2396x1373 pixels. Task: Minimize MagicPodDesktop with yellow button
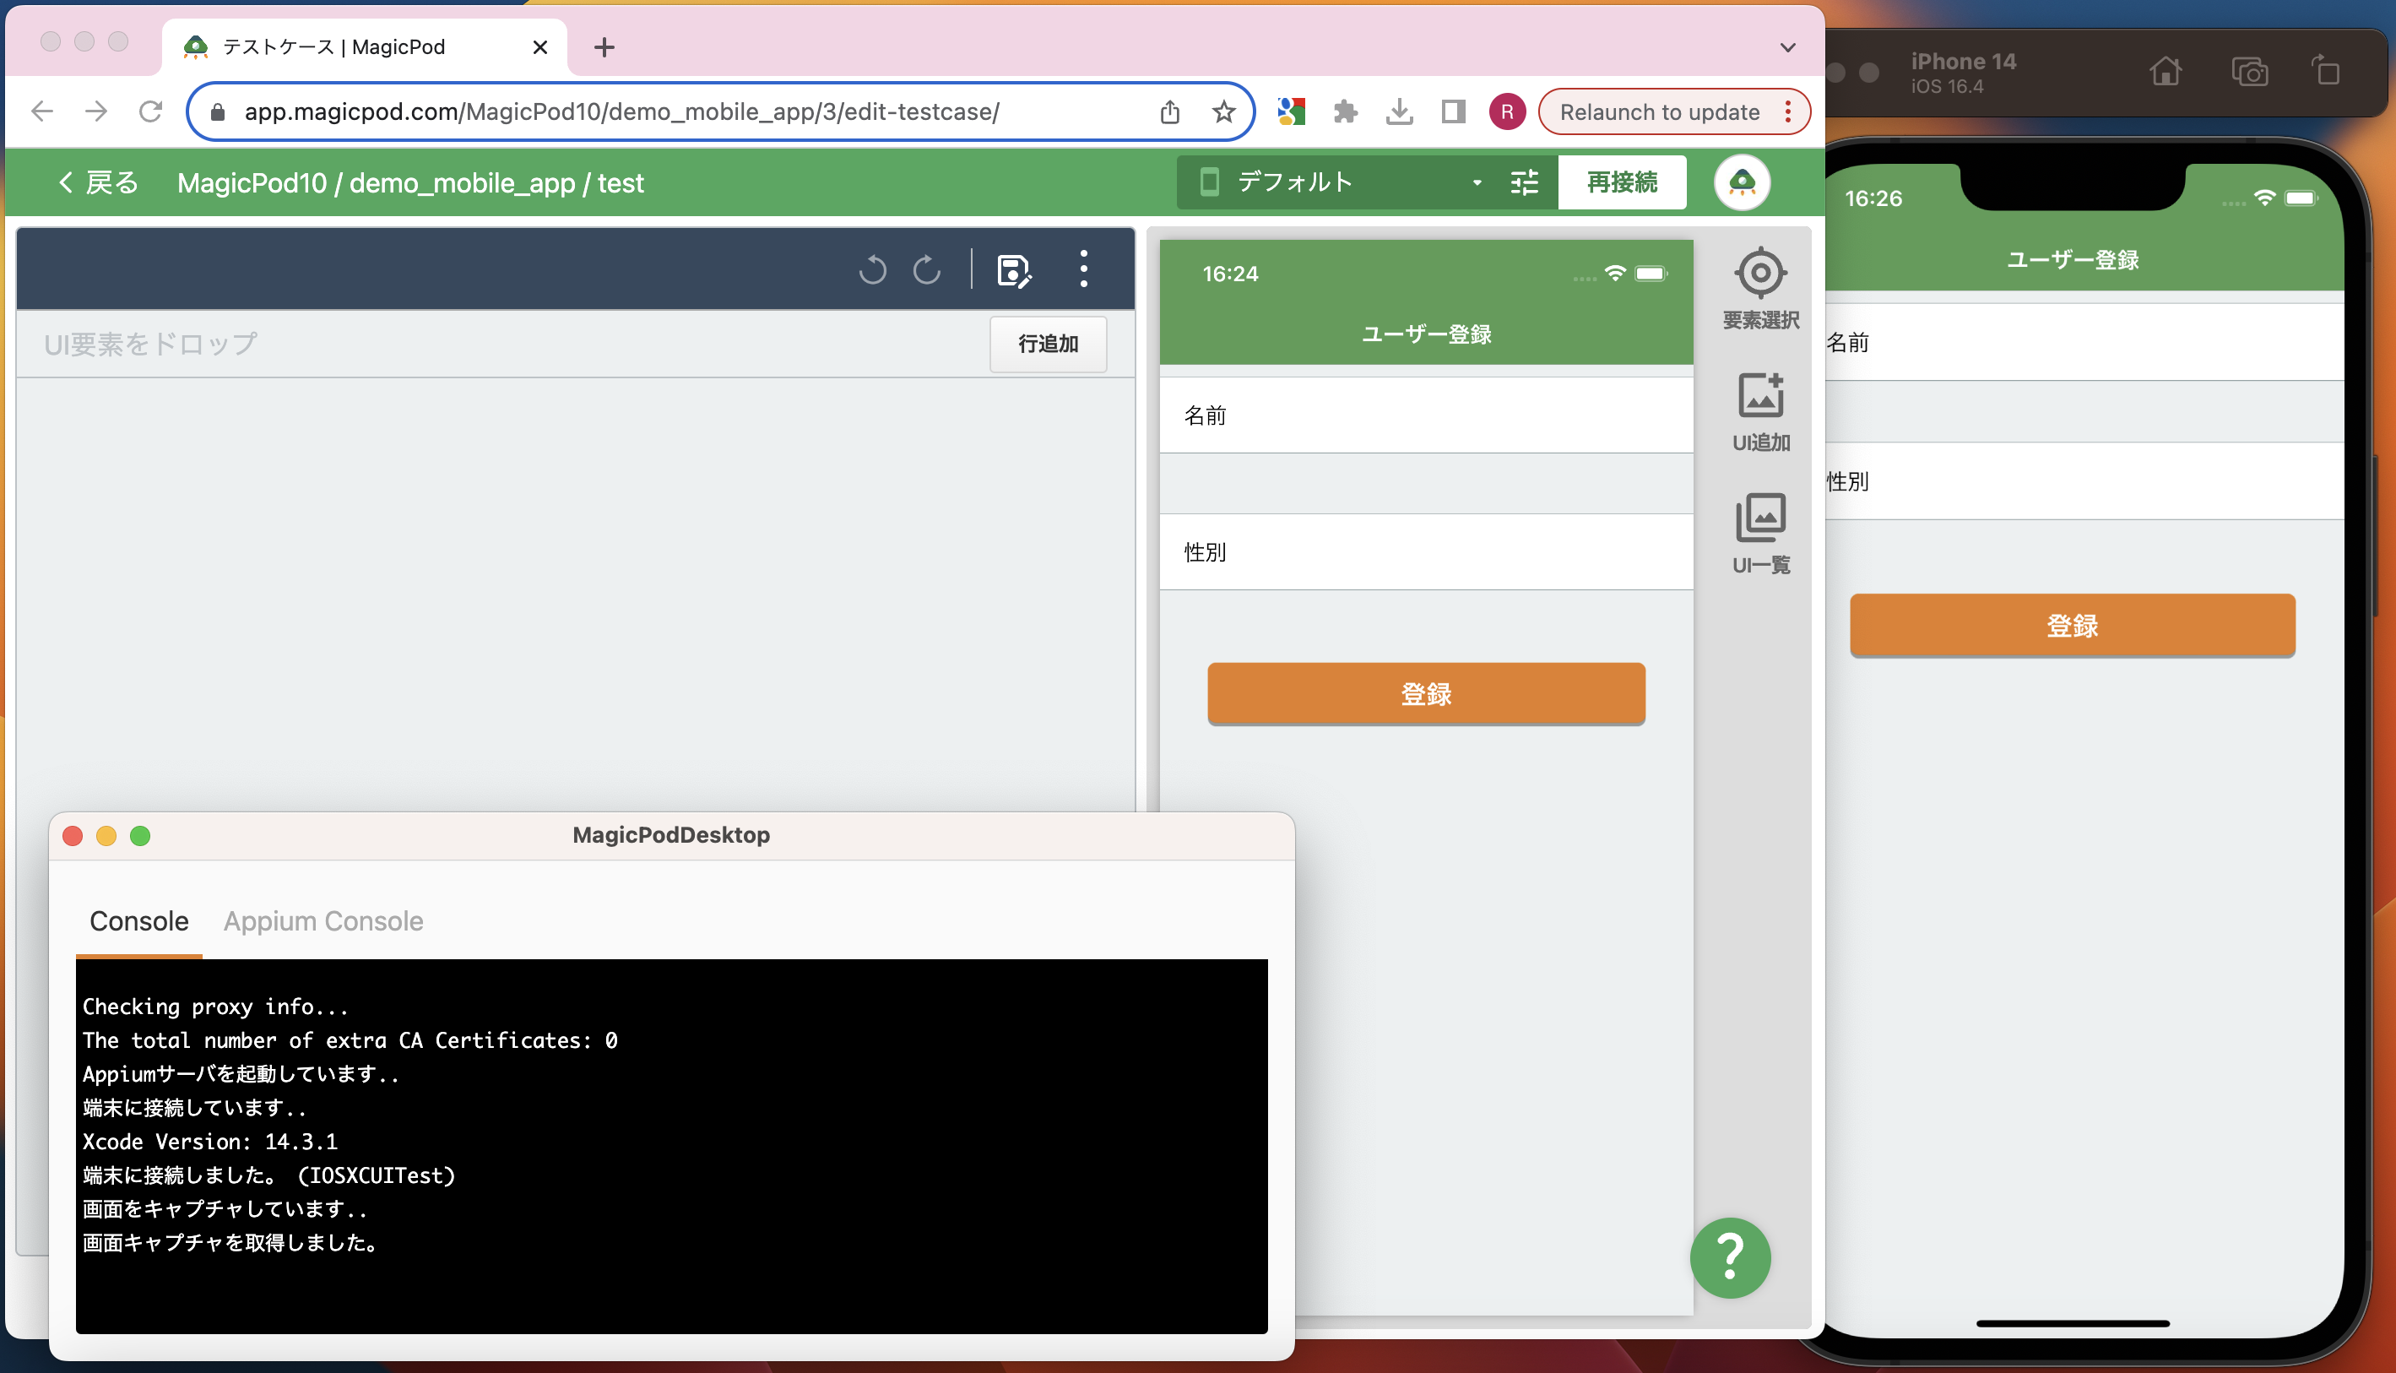(x=106, y=835)
